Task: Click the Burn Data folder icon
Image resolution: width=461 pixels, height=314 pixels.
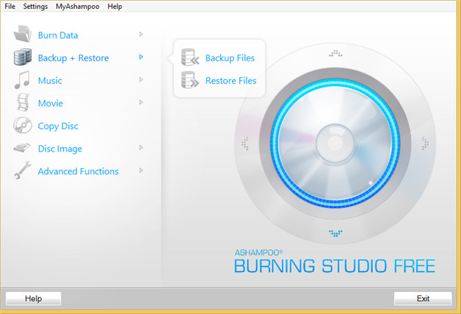Action: [x=23, y=34]
